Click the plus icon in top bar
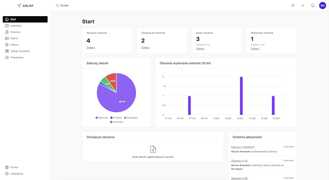This screenshot has width=329, height=180. pos(303,5)
